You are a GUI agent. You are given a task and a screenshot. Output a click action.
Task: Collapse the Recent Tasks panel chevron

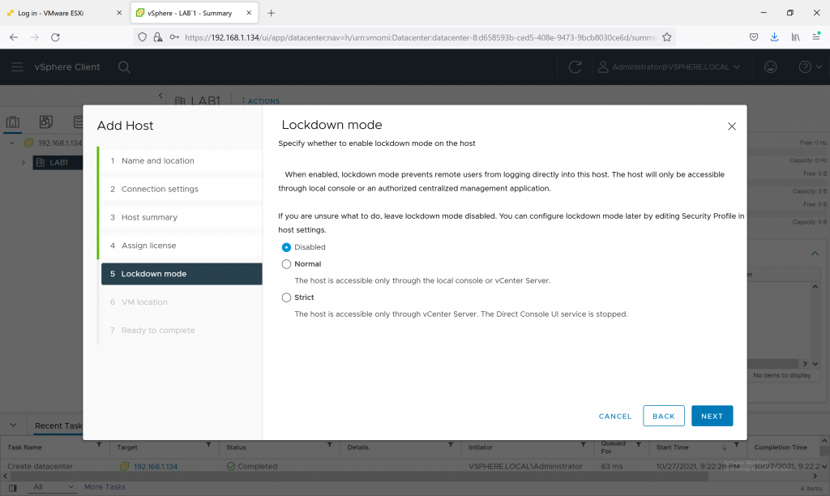[13, 425]
